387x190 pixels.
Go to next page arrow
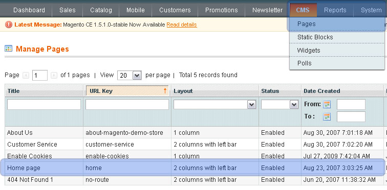(54, 75)
